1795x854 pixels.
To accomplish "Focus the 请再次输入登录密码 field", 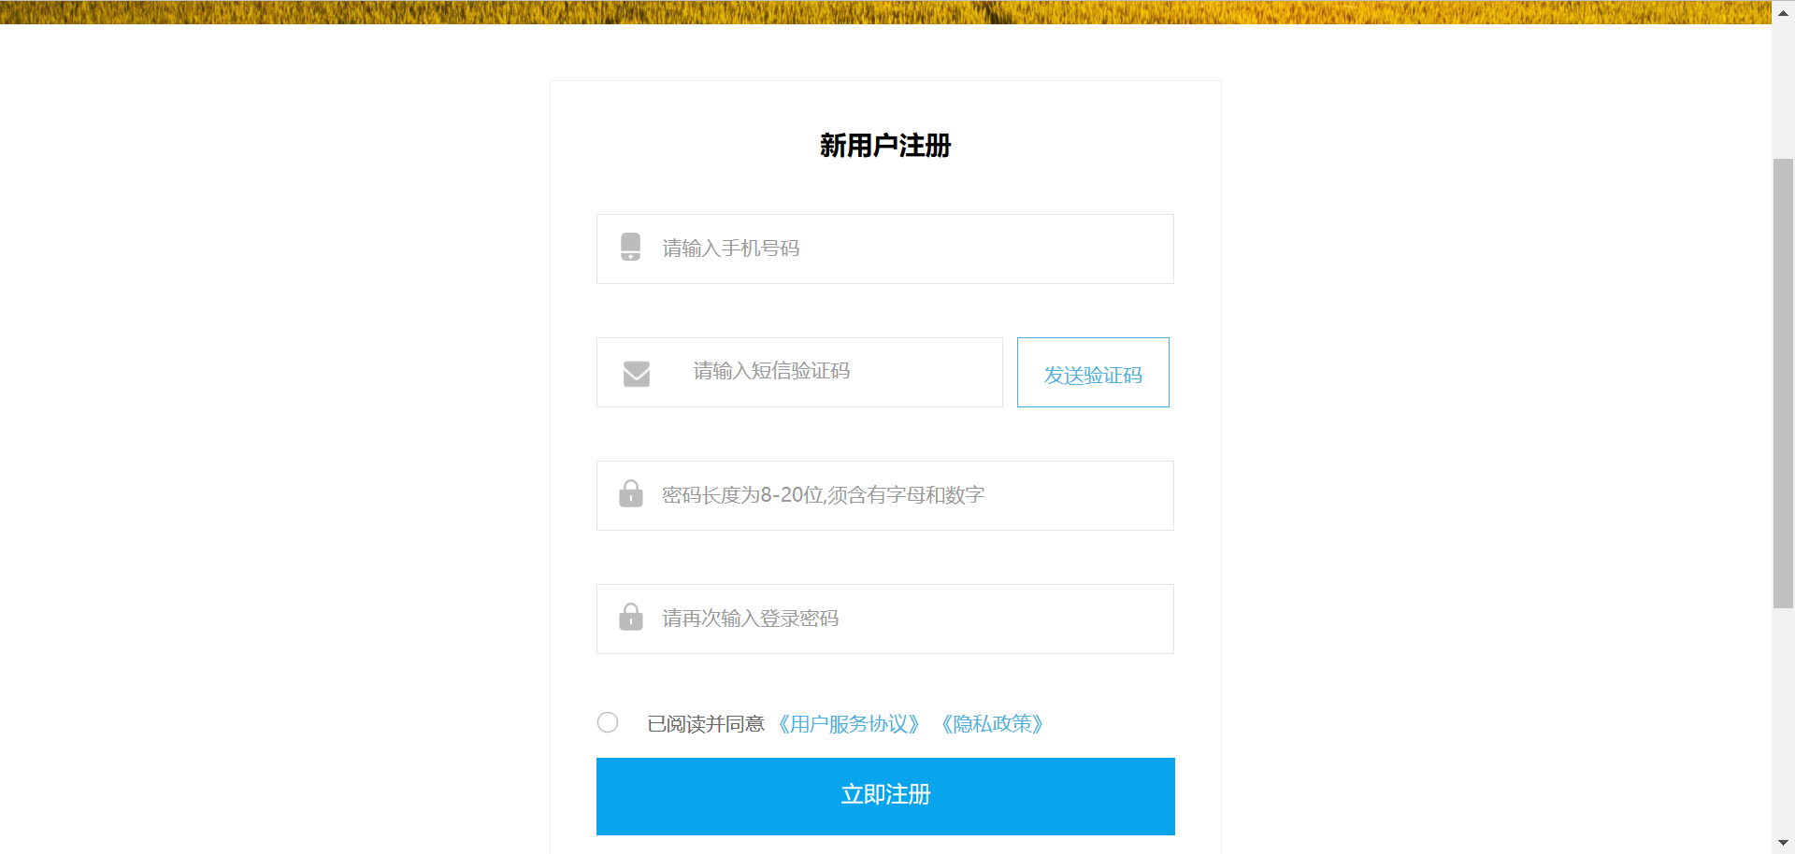I will [x=885, y=619].
